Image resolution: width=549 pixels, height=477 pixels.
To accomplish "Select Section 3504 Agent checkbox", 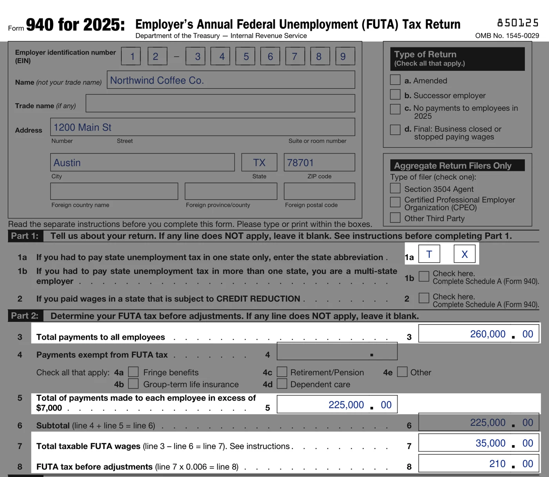I will pos(395,188).
